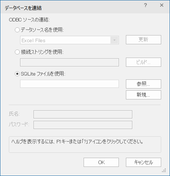Select the SQLite ファイルを使用 radio button
Image resolution: width=170 pixels, height=176 pixels.
tap(17, 74)
